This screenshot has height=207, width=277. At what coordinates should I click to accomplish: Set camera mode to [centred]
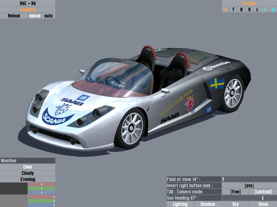coord(263,192)
